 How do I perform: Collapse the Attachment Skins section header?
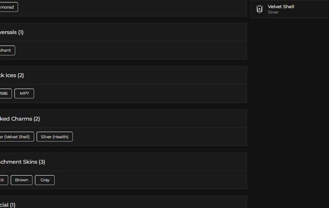[123, 162]
